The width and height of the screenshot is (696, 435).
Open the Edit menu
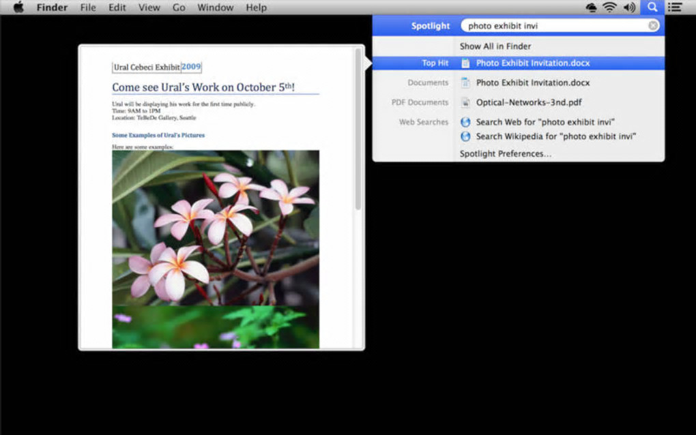click(x=117, y=7)
